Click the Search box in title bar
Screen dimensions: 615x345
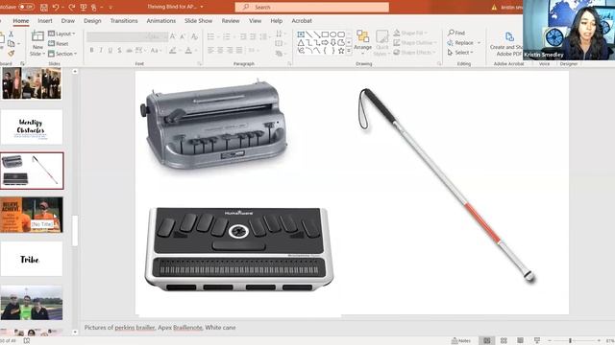[311, 7]
